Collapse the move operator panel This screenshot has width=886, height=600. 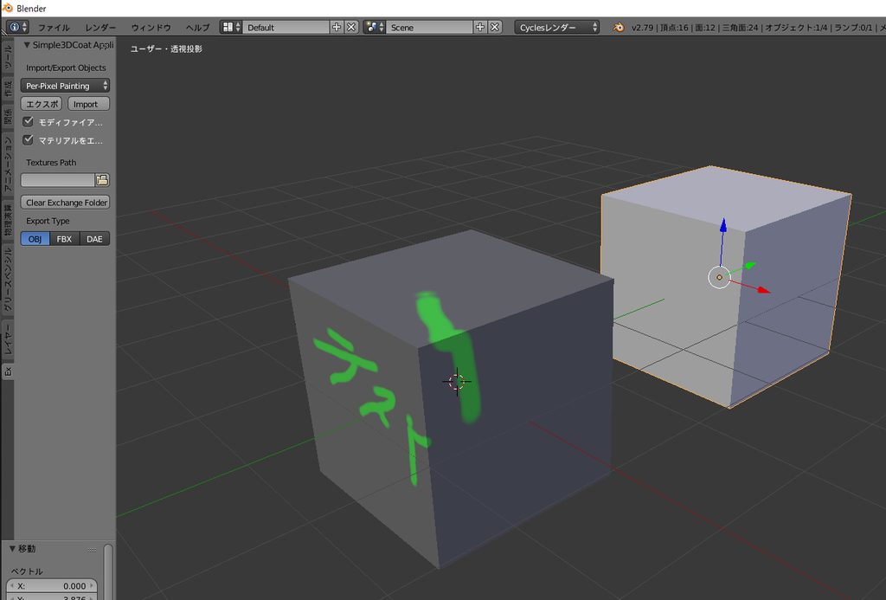(12, 549)
